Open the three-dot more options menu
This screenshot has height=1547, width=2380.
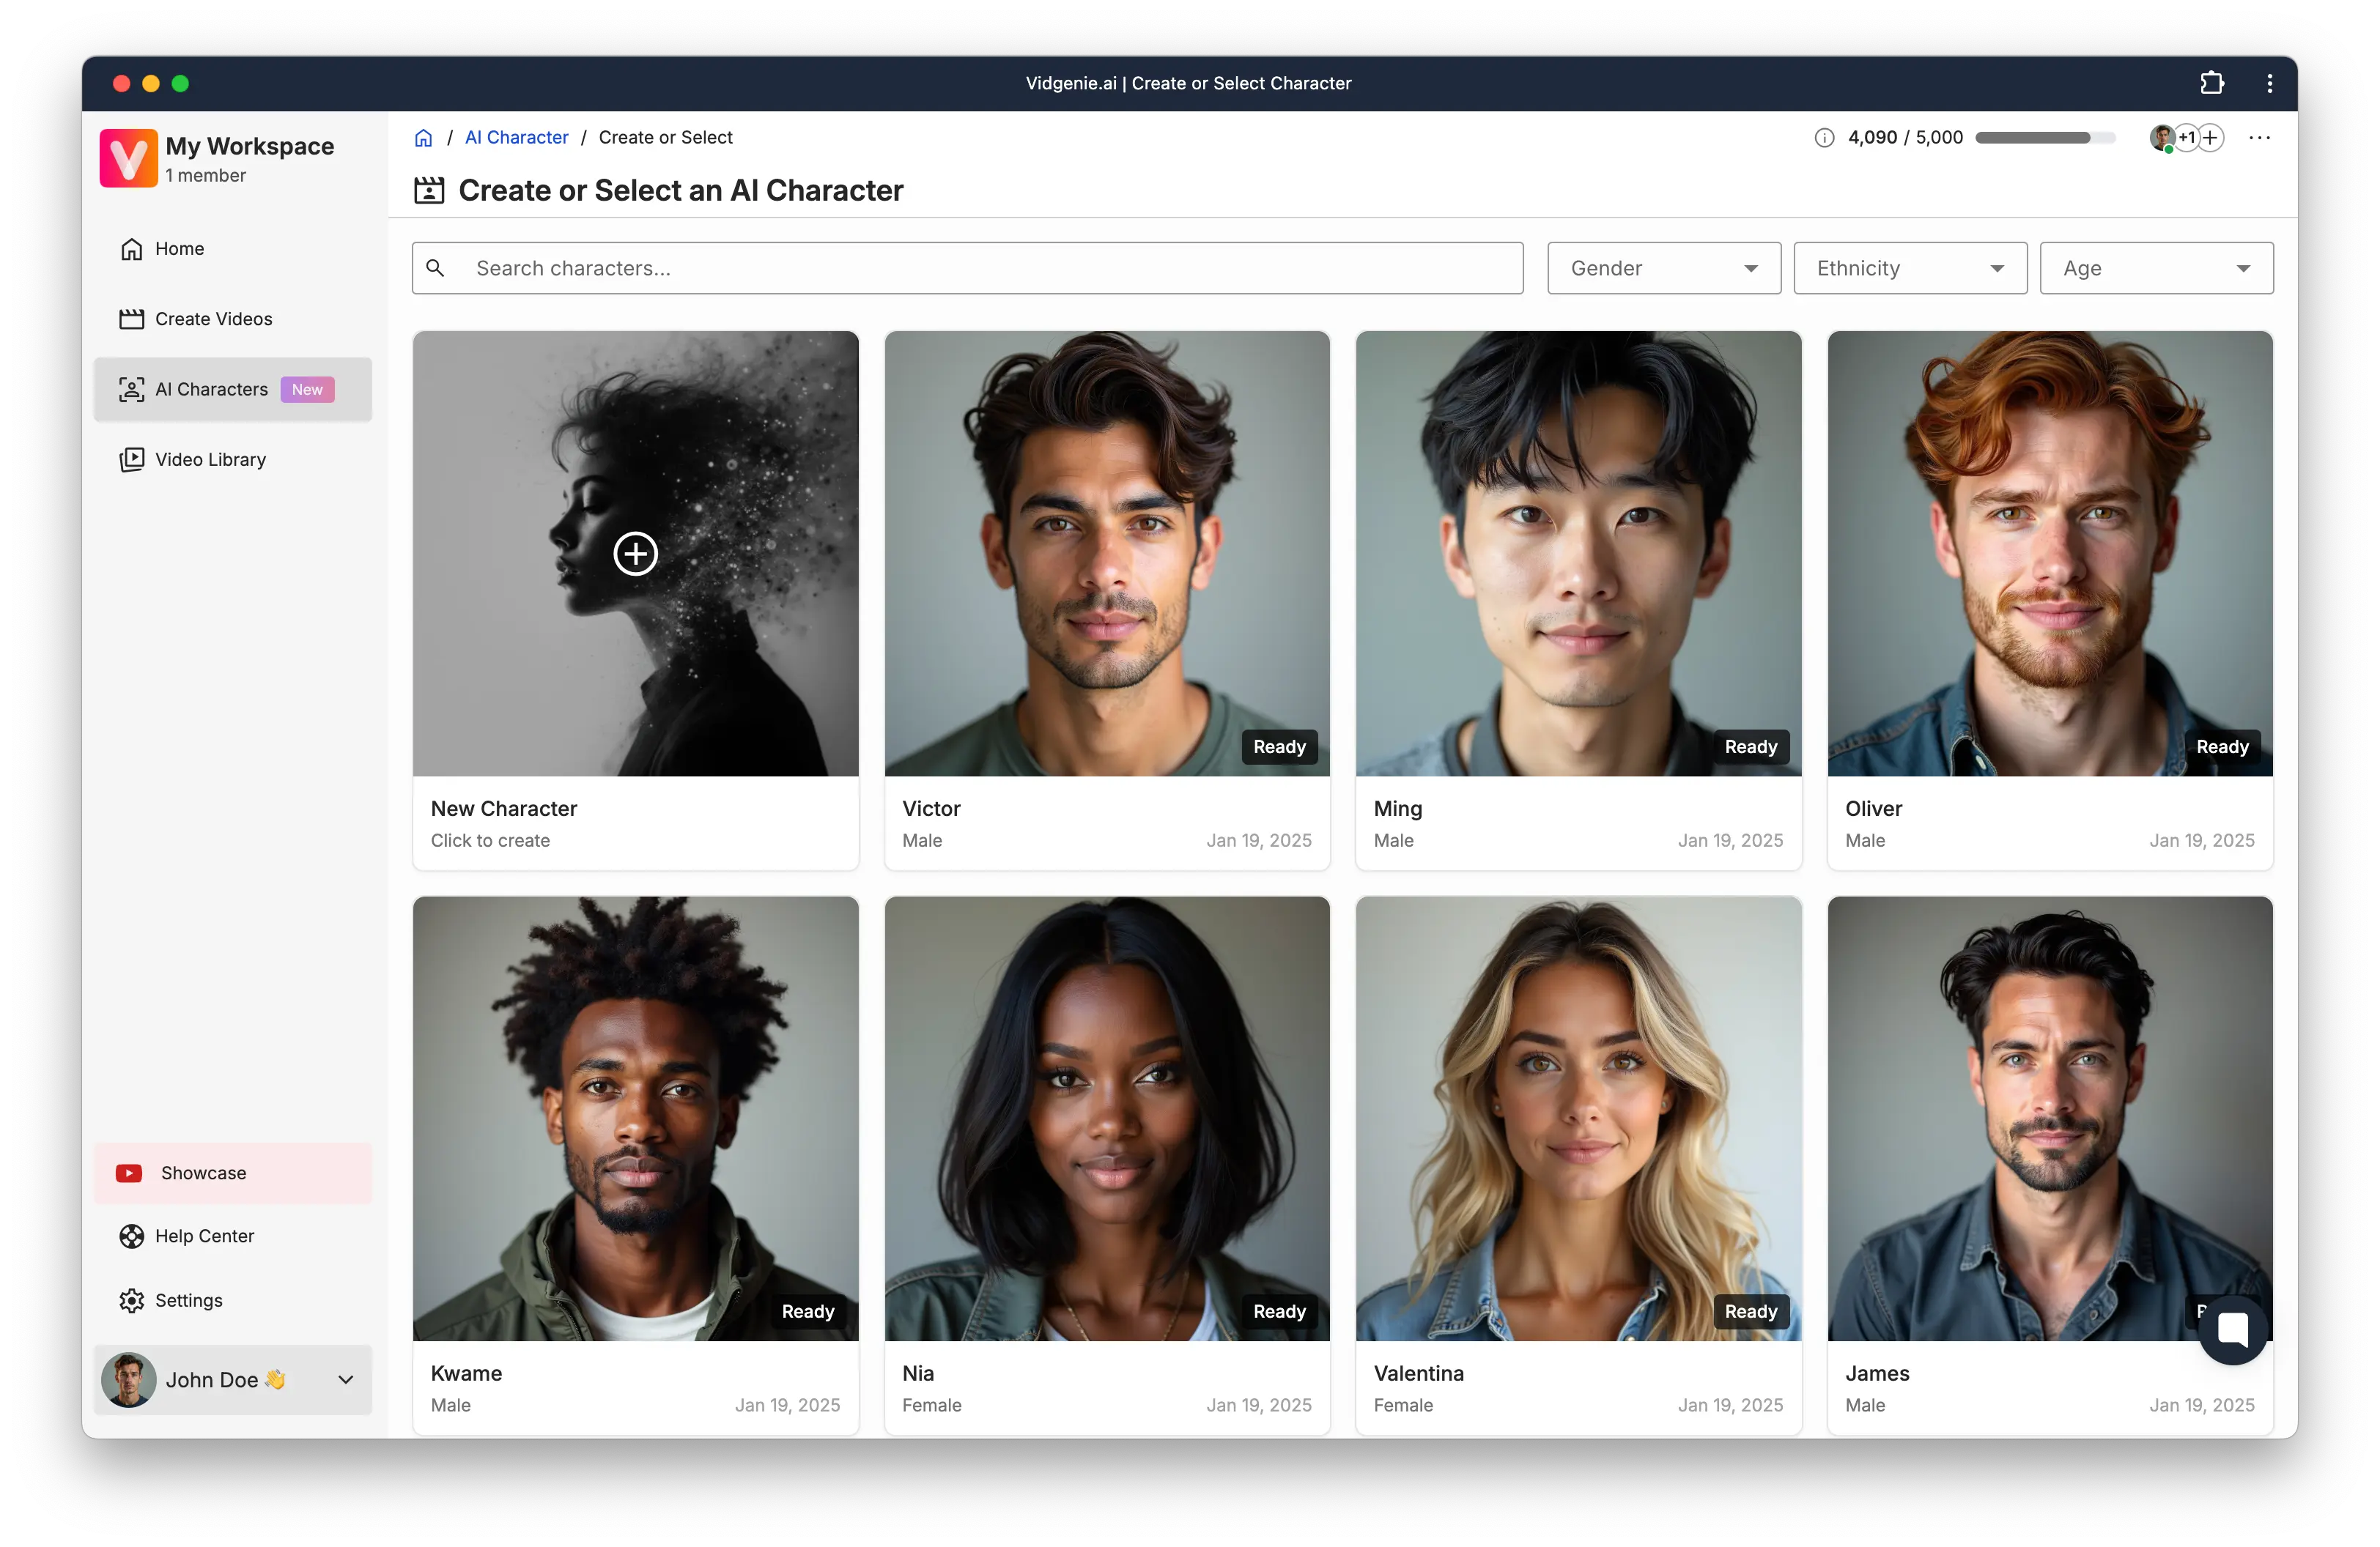tap(2259, 138)
